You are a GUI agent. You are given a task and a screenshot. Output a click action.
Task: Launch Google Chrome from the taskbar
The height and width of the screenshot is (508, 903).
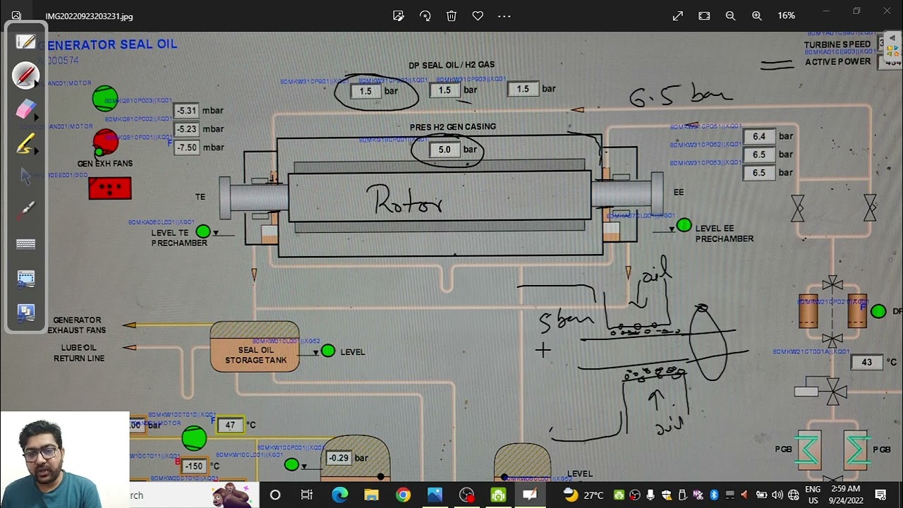click(403, 495)
